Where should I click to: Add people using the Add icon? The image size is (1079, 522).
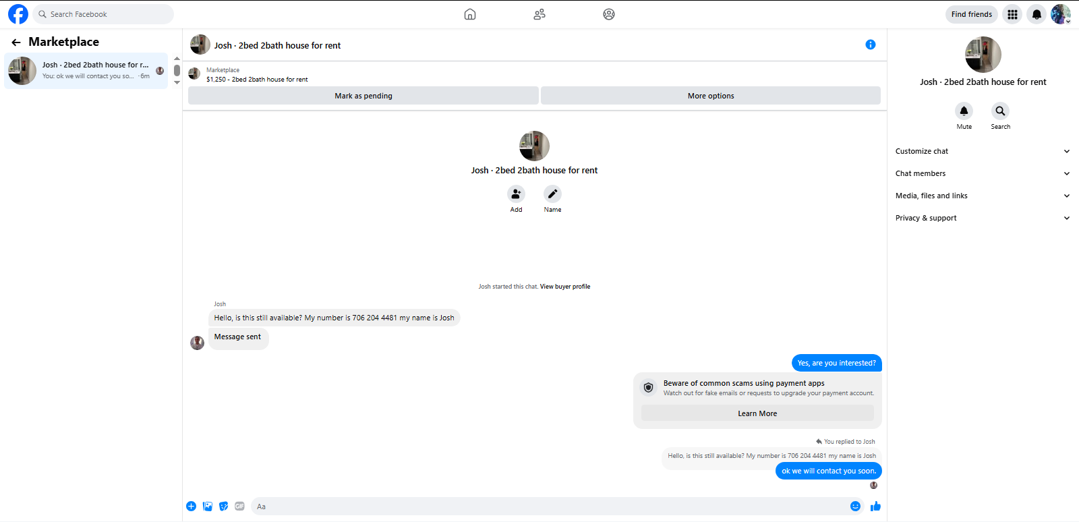click(x=516, y=194)
